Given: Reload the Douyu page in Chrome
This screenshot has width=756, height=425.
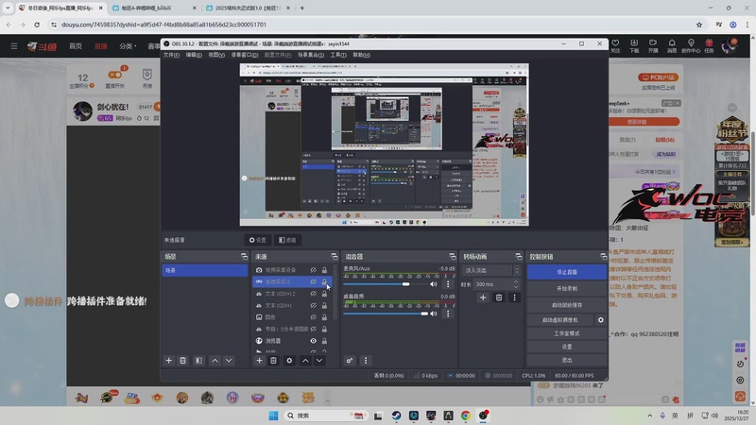Looking at the screenshot, I should click(37, 25).
